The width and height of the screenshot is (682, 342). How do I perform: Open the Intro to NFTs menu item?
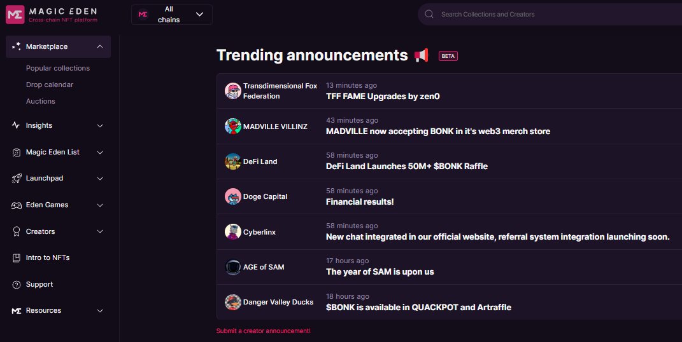[48, 258]
